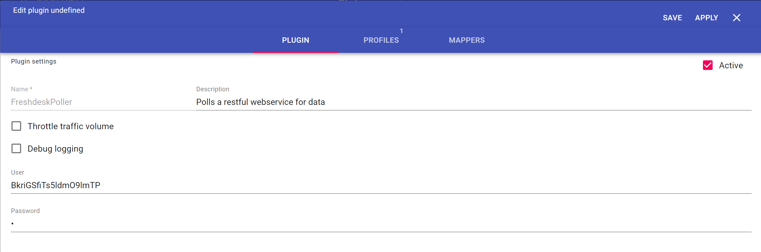Viewport: 761px width, 252px height.
Task: Turn on Debug logging checkbox
Action: click(x=17, y=148)
